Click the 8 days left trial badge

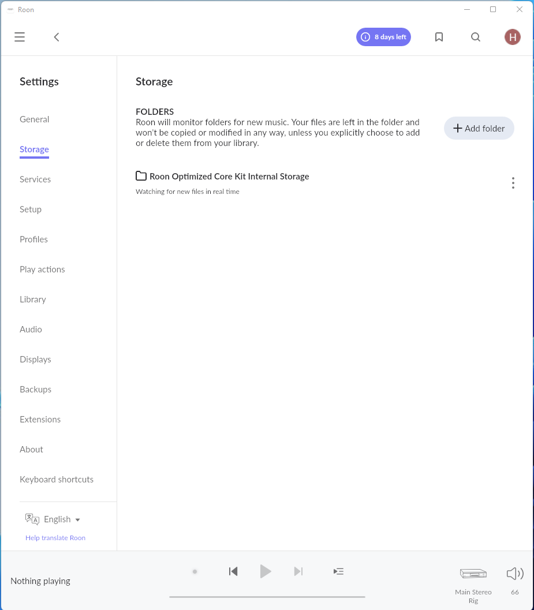383,37
